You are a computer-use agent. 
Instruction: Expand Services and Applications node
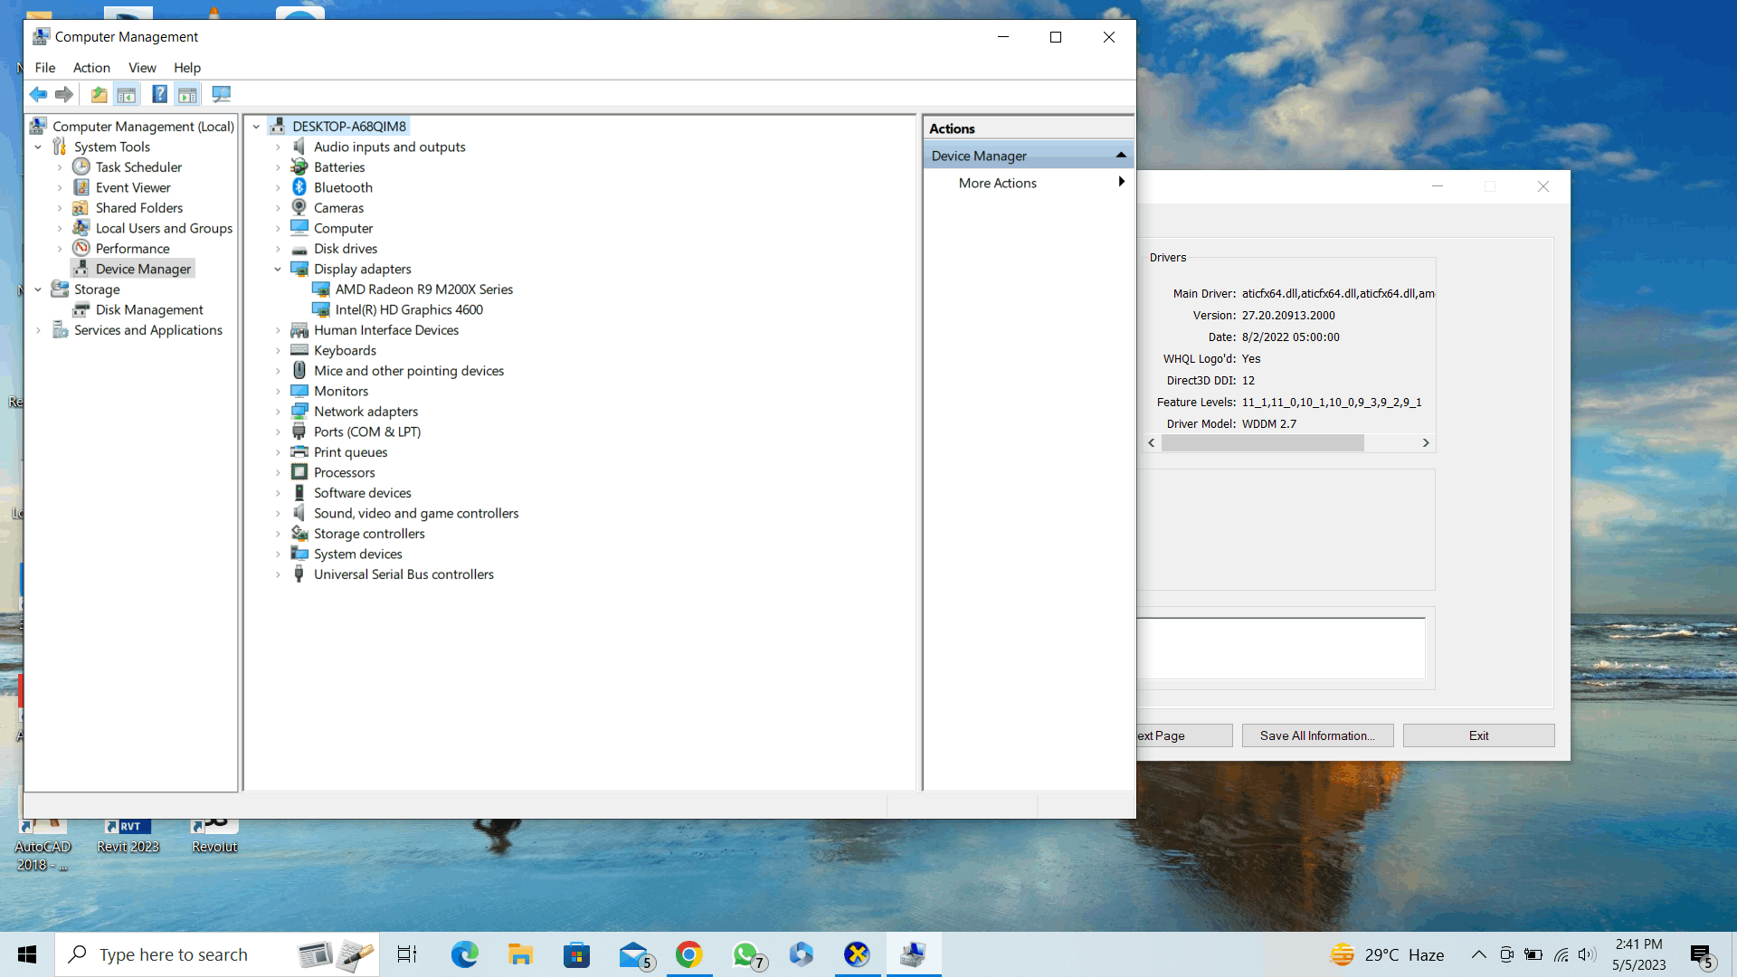38,330
